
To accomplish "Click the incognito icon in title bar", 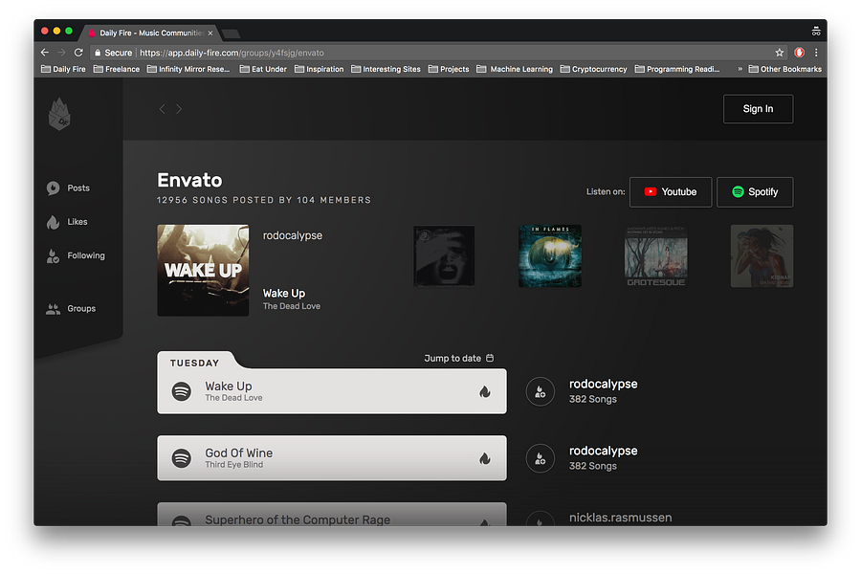I will 816,32.
